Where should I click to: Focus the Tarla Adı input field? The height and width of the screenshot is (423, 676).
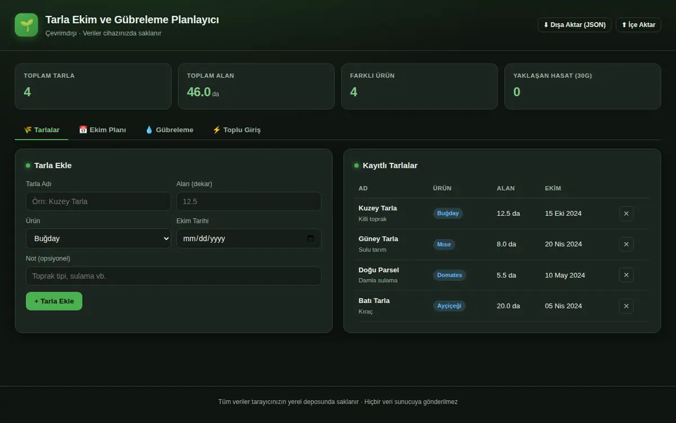98,201
